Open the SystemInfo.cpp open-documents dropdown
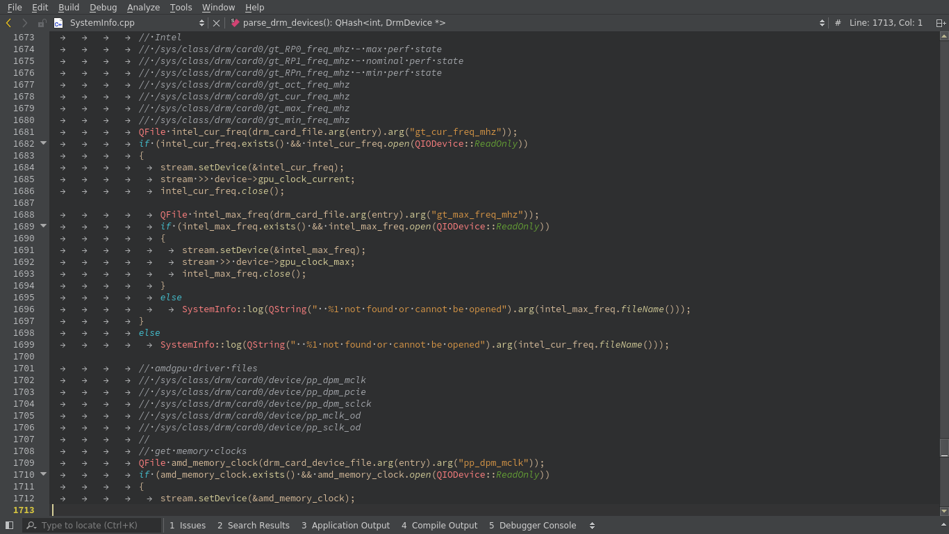The image size is (949, 534). pos(201,23)
